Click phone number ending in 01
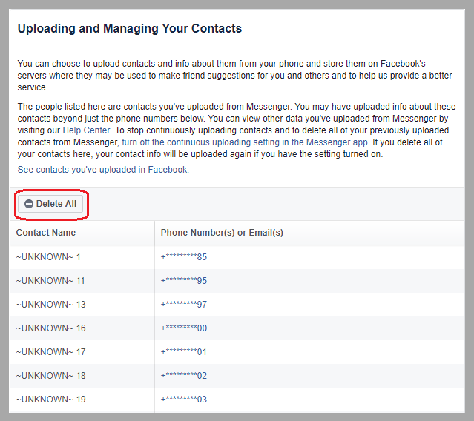 [184, 352]
